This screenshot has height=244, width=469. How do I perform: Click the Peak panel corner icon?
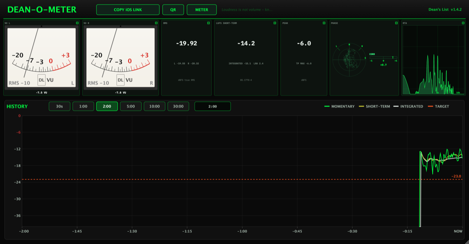click(324, 23)
